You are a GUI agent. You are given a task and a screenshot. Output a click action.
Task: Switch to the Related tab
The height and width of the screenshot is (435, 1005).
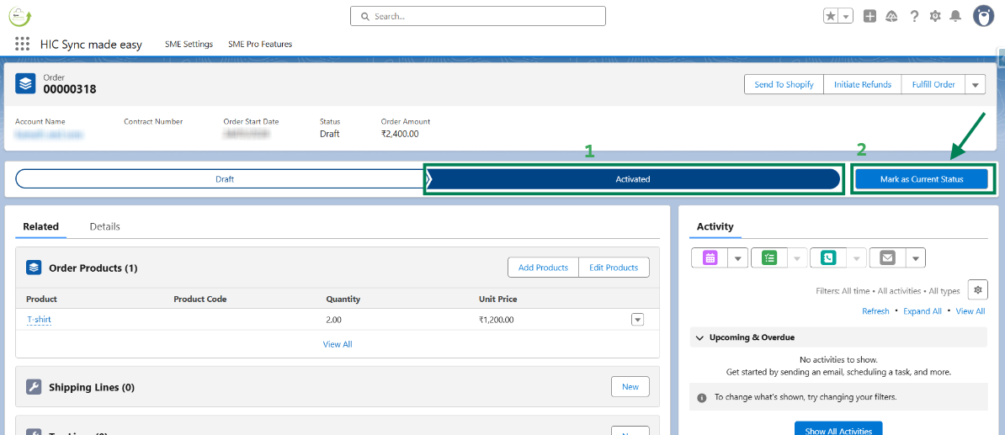[x=41, y=226]
